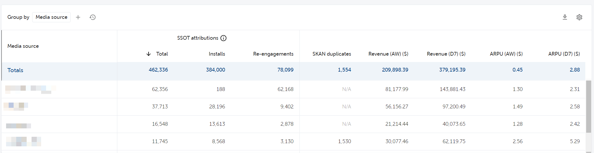Screen dimensions: 594x153
Task: Sort by ARPU (AW) ($) column
Action: [x=506, y=54]
